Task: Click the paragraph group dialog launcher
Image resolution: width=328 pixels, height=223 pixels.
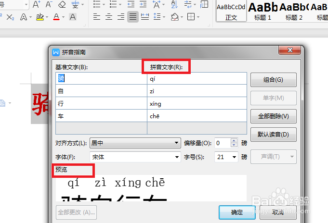Action: pyautogui.click(x=209, y=25)
